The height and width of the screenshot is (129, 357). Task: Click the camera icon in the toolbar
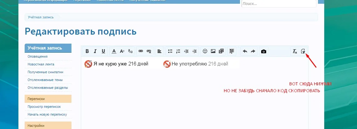264,51
